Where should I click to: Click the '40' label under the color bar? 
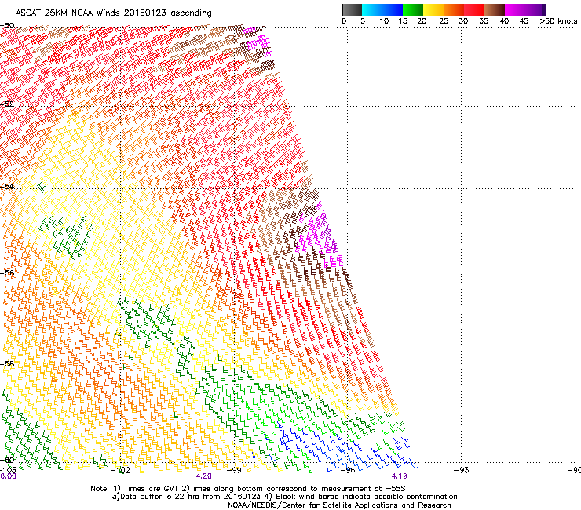click(504, 21)
